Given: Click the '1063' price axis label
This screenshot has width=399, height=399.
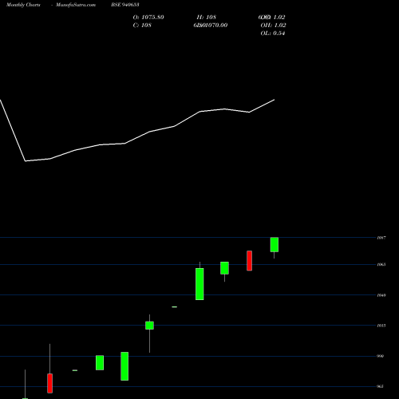Looking at the screenshot, I should pyautogui.click(x=381, y=264).
